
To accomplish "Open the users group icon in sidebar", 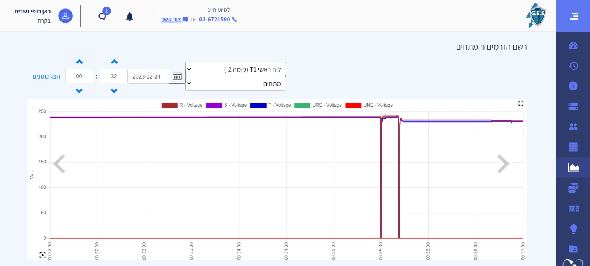I will tap(573, 127).
